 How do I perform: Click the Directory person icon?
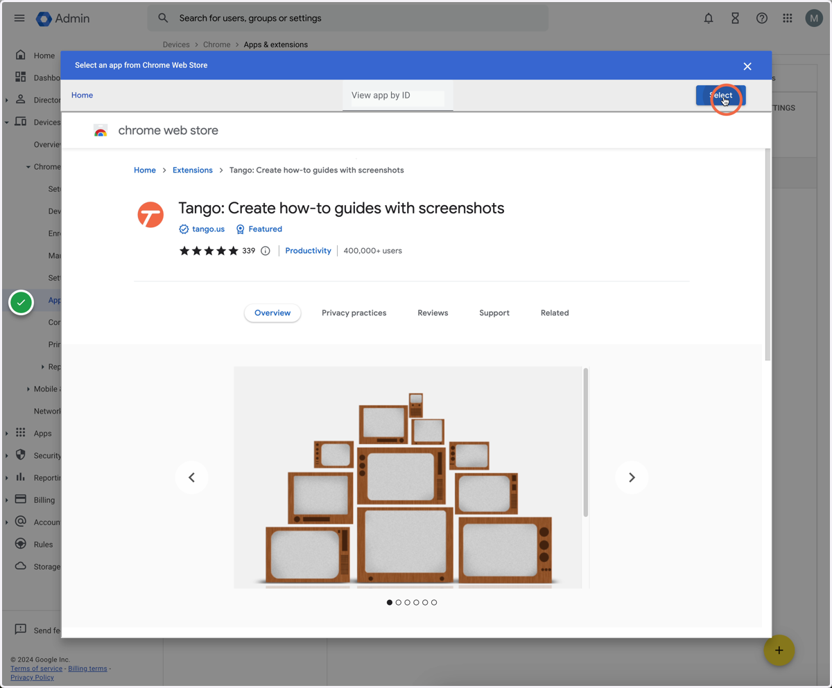pyautogui.click(x=21, y=99)
